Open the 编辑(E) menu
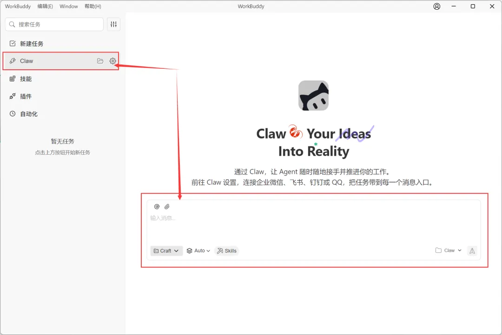502x335 pixels. click(45, 7)
